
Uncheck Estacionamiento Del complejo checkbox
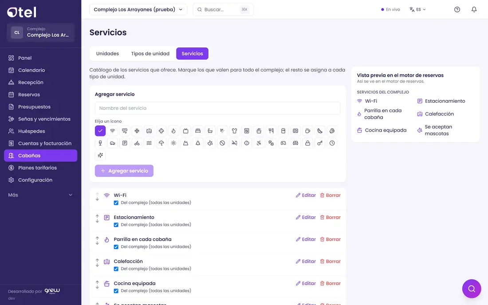click(x=116, y=225)
